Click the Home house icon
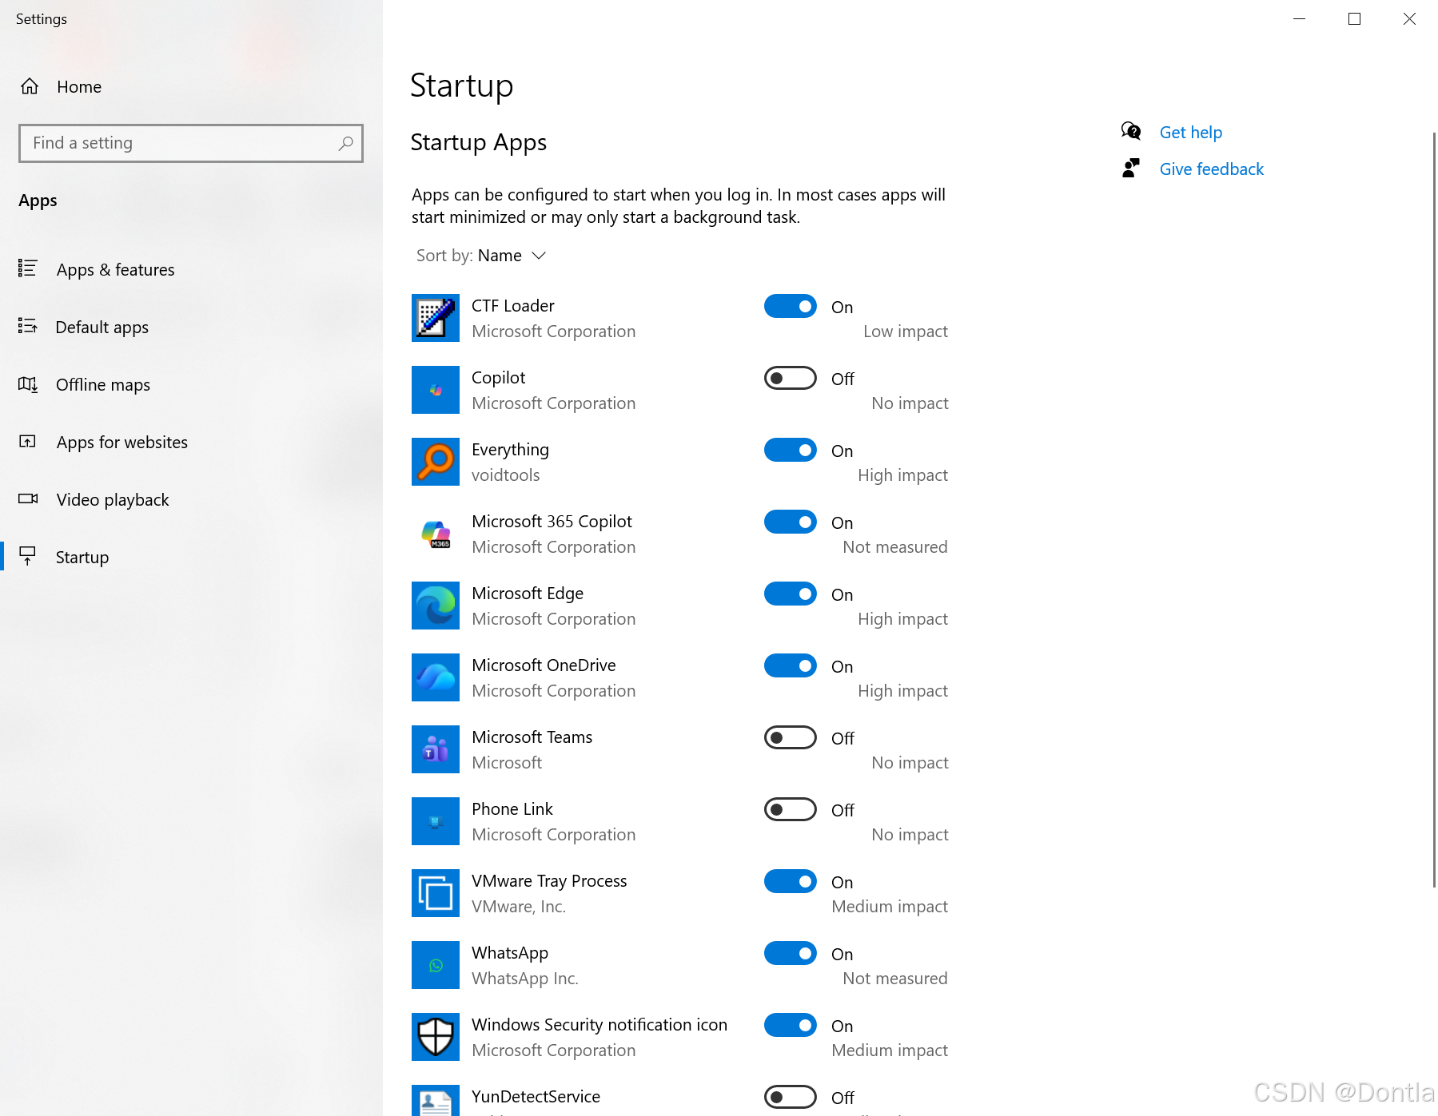The width and height of the screenshot is (1438, 1116). 30,86
